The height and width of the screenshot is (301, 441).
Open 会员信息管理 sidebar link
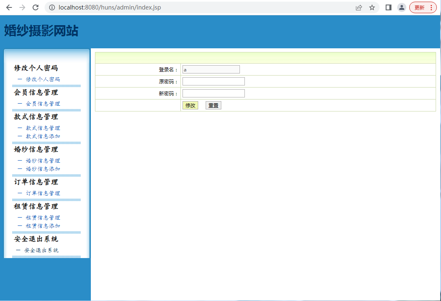(x=43, y=104)
